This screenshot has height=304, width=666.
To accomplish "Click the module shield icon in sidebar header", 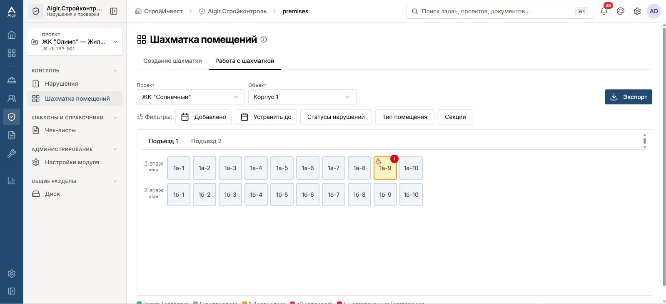I will (36, 11).
